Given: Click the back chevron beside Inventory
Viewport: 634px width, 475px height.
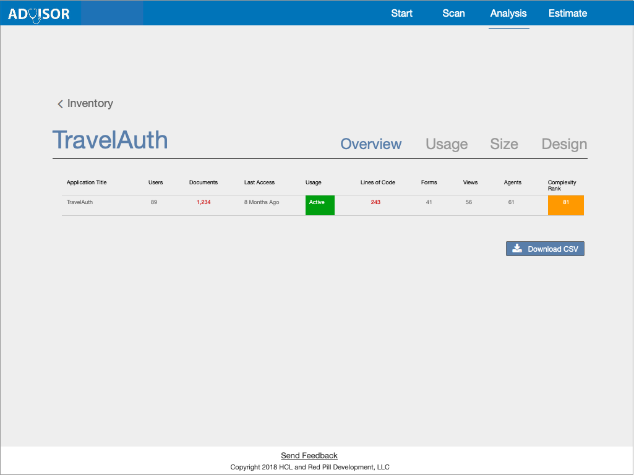Looking at the screenshot, I should (x=60, y=104).
